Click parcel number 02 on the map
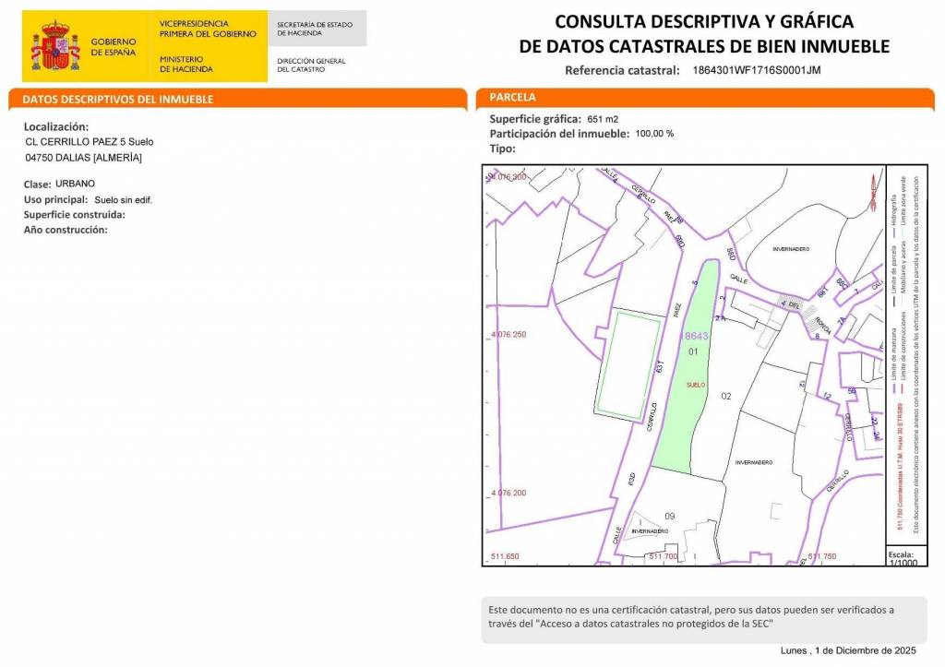The width and height of the screenshot is (945, 667). [x=725, y=397]
